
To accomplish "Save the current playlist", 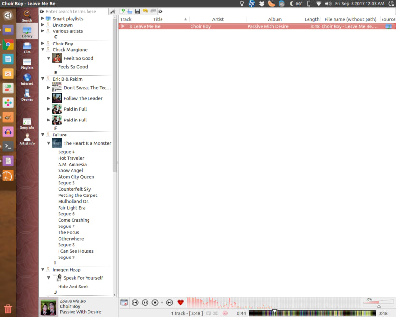I will click(x=137, y=11).
